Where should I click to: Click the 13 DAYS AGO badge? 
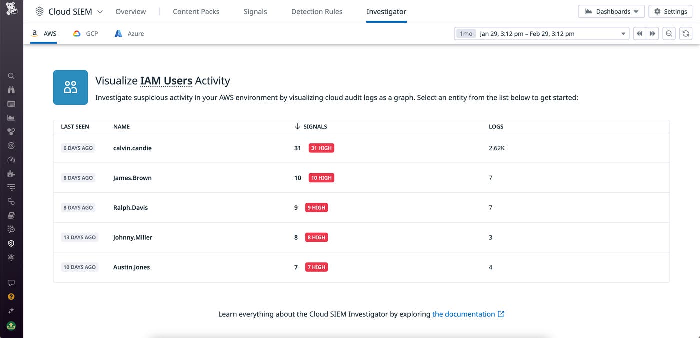point(80,237)
